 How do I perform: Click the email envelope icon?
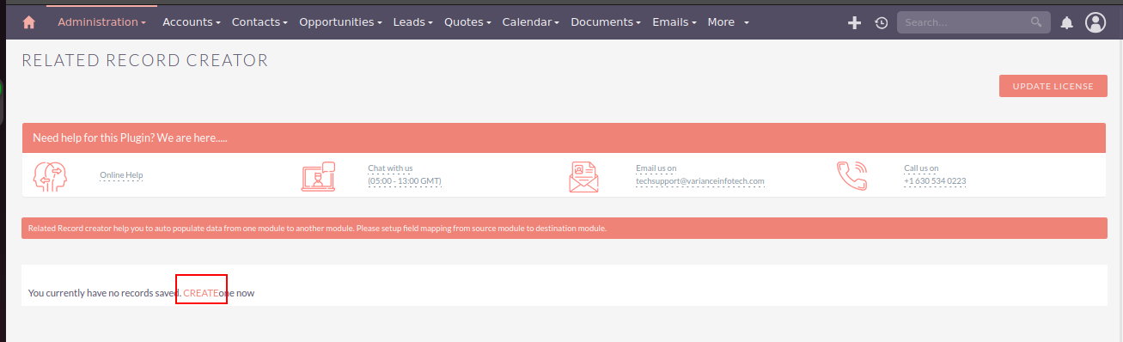pyautogui.click(x=583, y=176)
